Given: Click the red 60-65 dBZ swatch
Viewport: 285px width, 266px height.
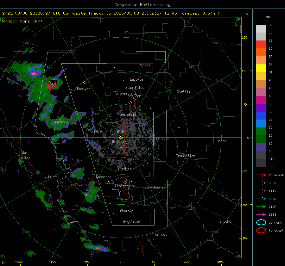Looking at the screenshot, I should click(x=261, y=45).
